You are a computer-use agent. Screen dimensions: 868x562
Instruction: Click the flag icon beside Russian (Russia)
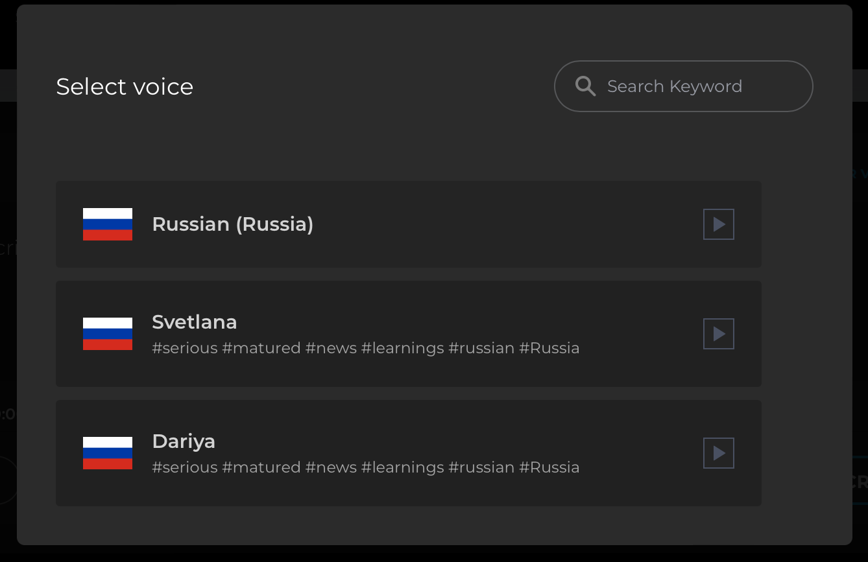click(108, 224)
